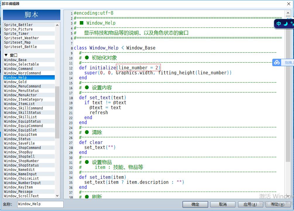Open Window_ItemCategory script
The height and width of the screenshot is (211, 294).
[x=29, y=100]
